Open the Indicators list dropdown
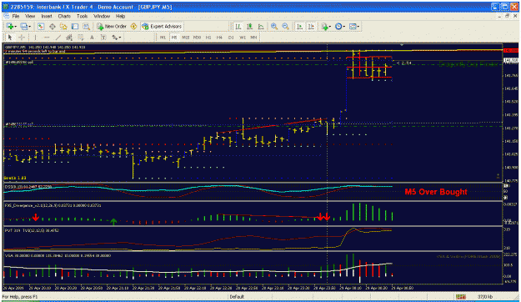This screenshot has height=302, width=521. [326, 26]
